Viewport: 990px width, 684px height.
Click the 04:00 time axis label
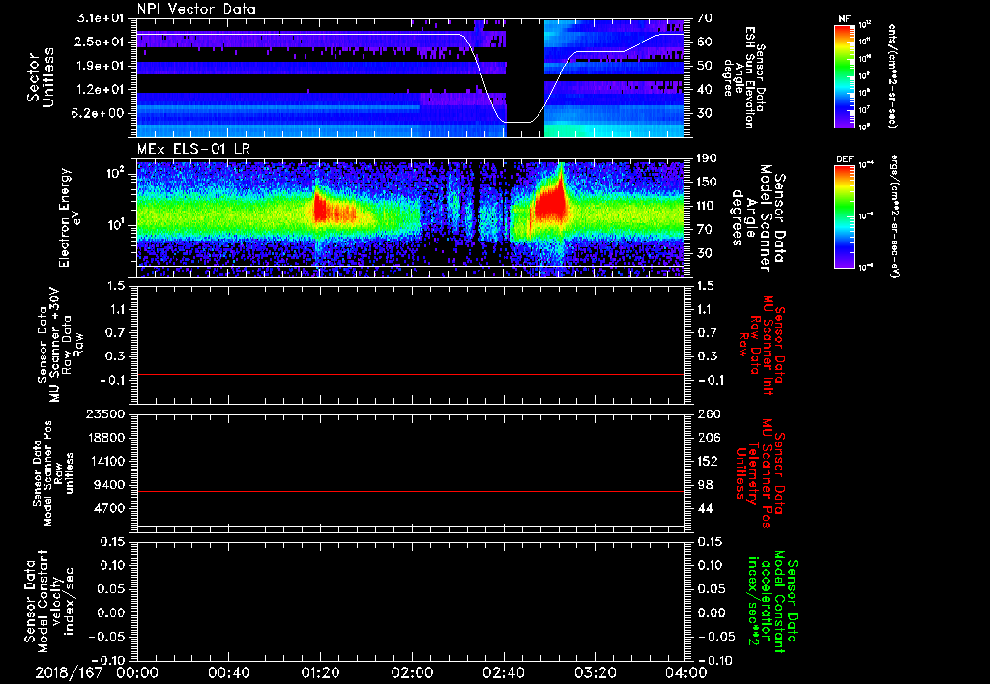pyautogui.click(x=686, y=672)
